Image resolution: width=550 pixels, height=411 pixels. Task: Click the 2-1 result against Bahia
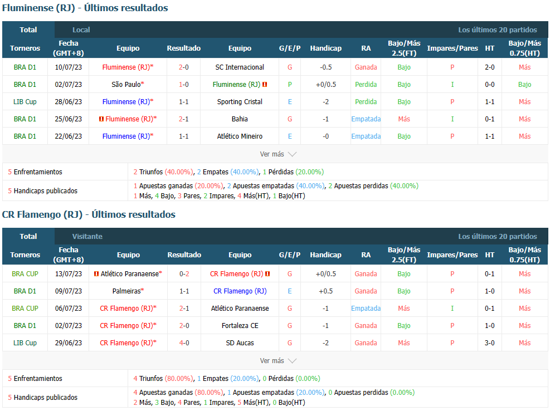click(184, 119)
